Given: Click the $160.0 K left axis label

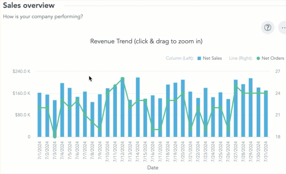Looking at the screenshot, I should tap(22, 93).
